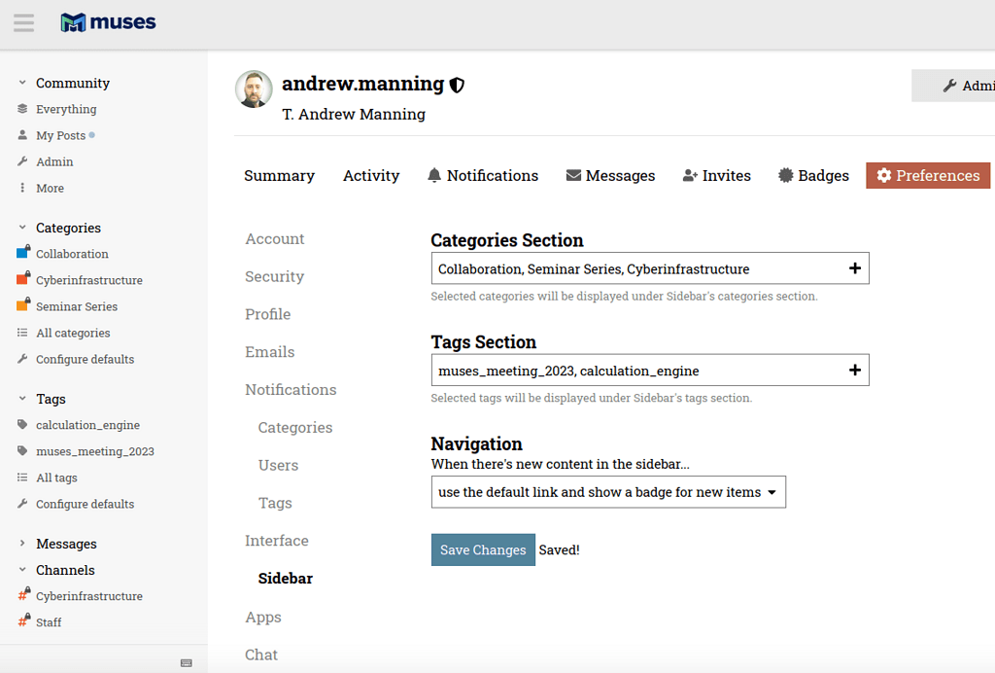
Task: Open the Tags Section selector
Action: [650, 371]
